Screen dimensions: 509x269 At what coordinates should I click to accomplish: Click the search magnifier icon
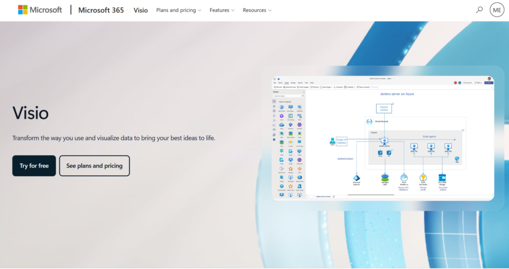click(479, 10)
